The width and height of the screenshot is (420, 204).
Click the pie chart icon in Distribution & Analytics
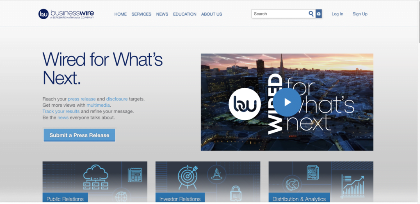292,185
